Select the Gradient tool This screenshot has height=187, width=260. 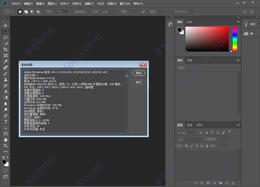tap(6, 97)
